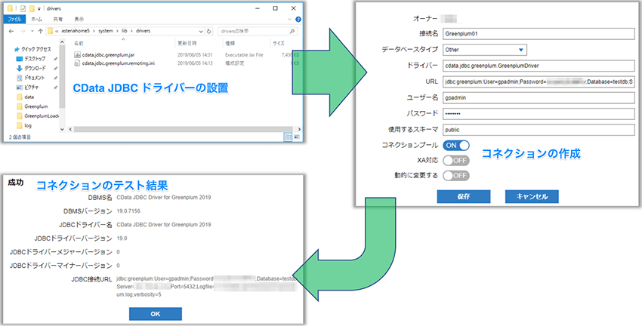Click the 使用するスキーマ field with public
The height and width of the screenshot is (326, 642).
[x=539, y=130]
